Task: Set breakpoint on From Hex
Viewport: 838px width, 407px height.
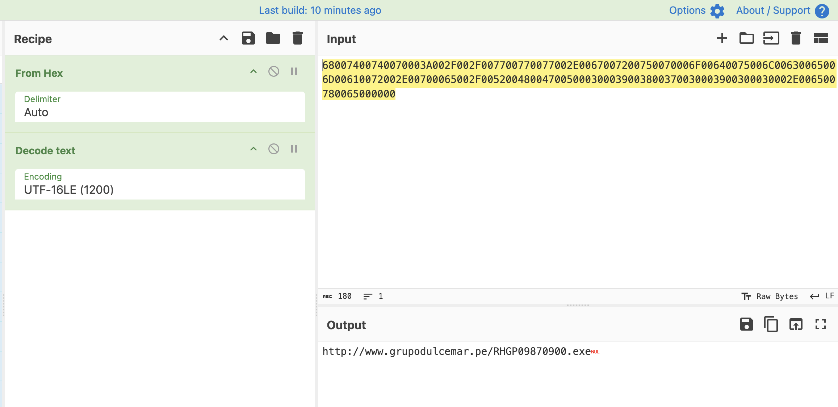Action: (x=294, y=71)
